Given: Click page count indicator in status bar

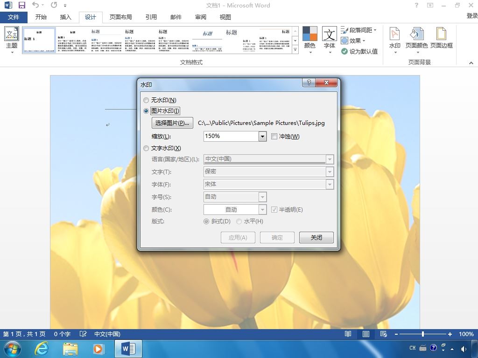Looking at the screenshot, I should 24,334.
